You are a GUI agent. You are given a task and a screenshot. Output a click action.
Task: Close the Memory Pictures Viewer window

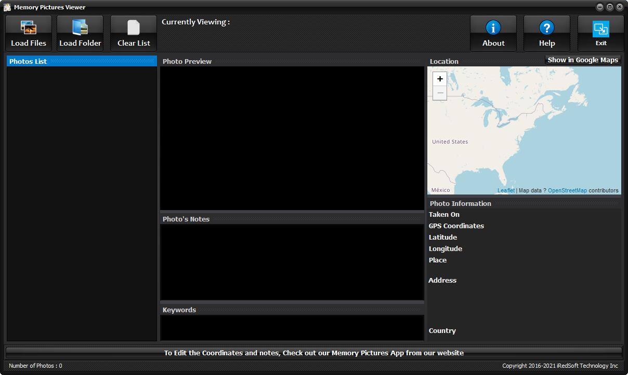620,7
